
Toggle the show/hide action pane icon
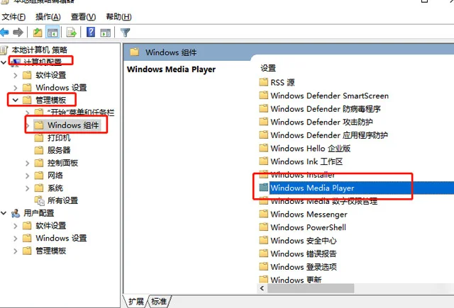coord(105,32)
